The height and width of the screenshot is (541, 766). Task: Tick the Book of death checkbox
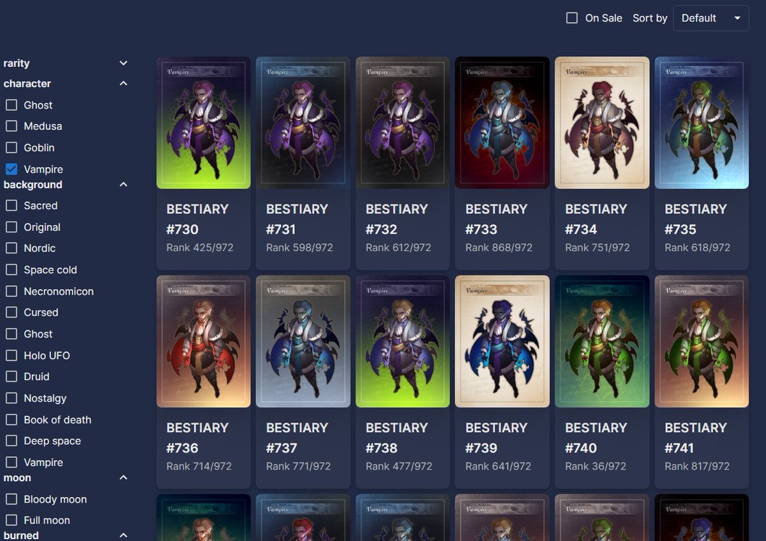[x=11, y=420]
